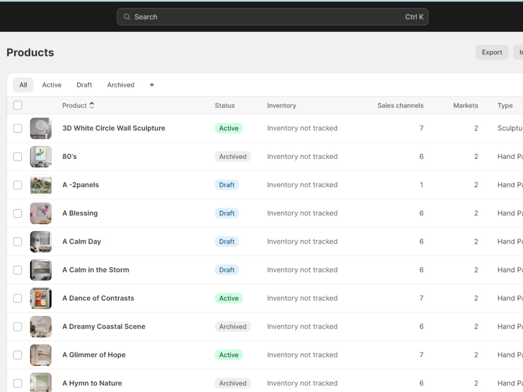The image size is (523, 392).
Task: Open A Glimmer of Hope product
Action: coord(94,355)
